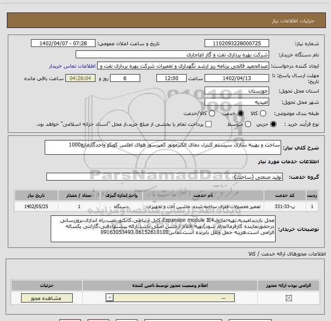Click the need date cell 1402/05/25
Viewport: 331px width, 321px height.
(36, 206)
